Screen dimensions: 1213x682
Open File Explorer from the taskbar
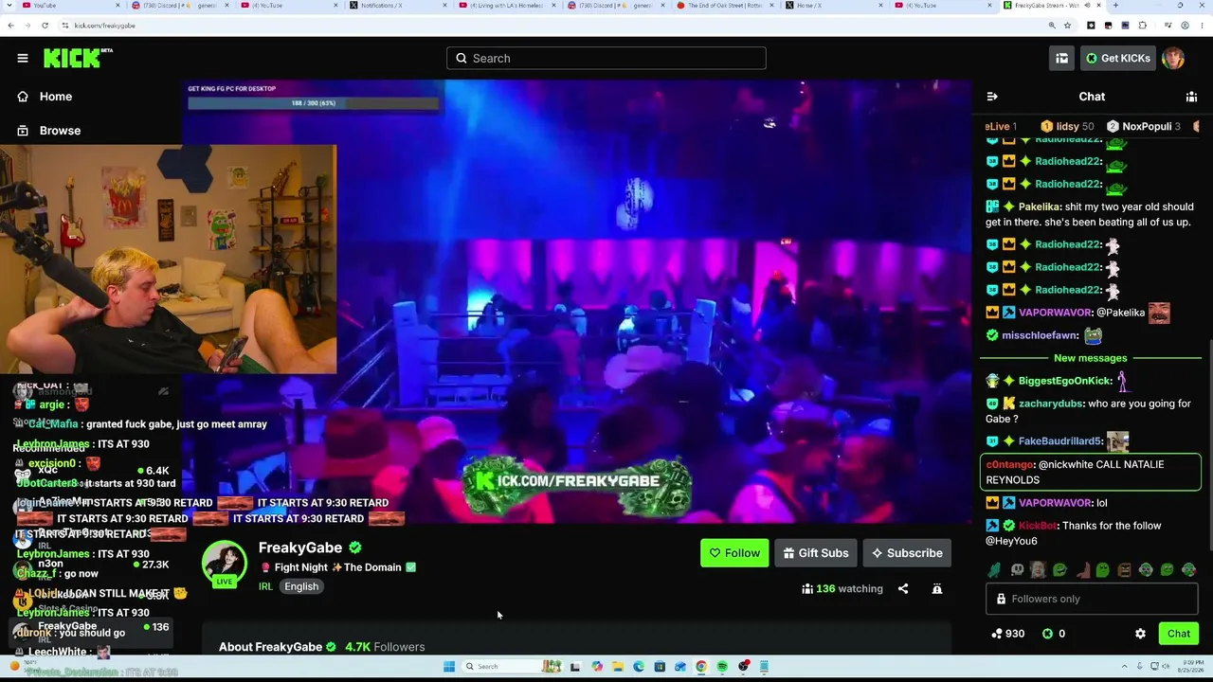point(618,667)
